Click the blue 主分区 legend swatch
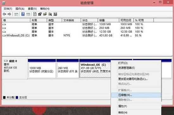This screenshot has height=115, width=174. click(x=17, y=97)
